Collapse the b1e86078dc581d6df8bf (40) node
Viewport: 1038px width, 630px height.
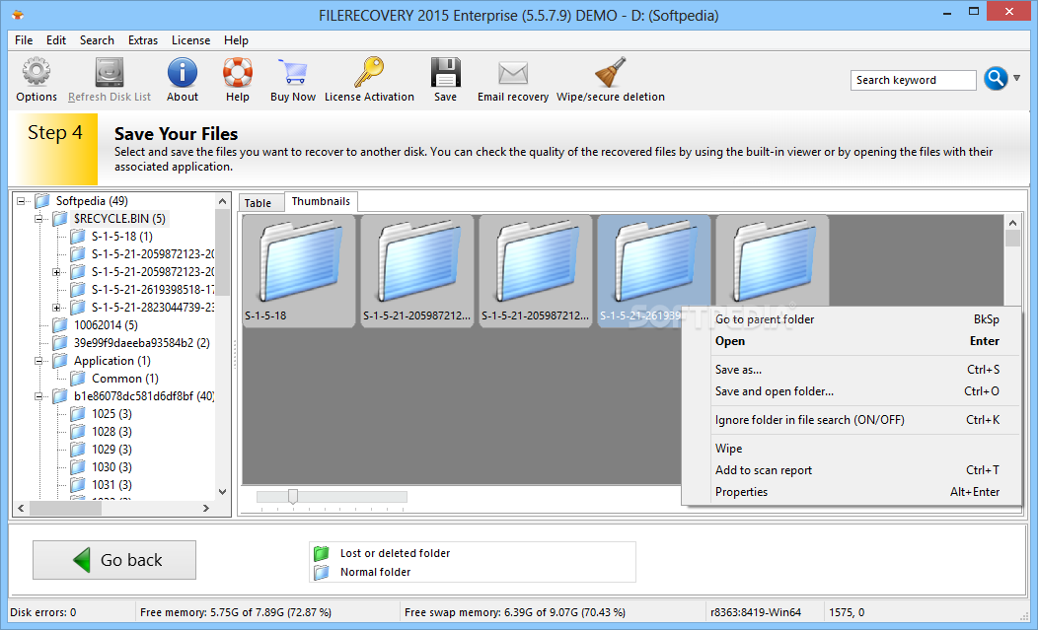39,396
